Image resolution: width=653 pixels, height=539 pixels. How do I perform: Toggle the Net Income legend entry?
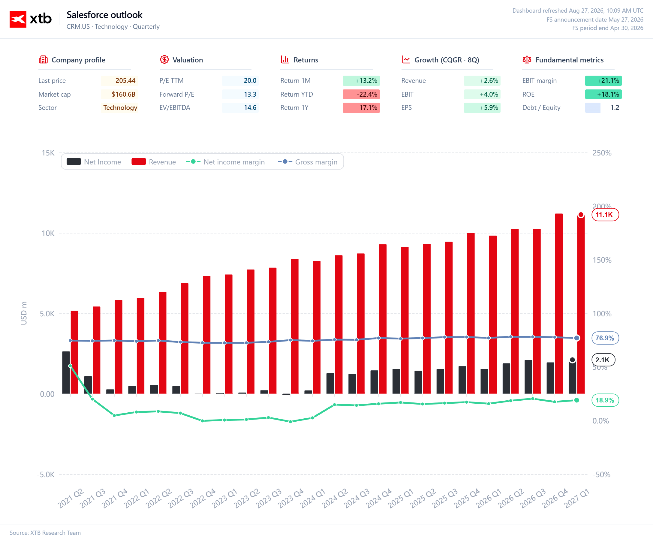click(94, 162)
